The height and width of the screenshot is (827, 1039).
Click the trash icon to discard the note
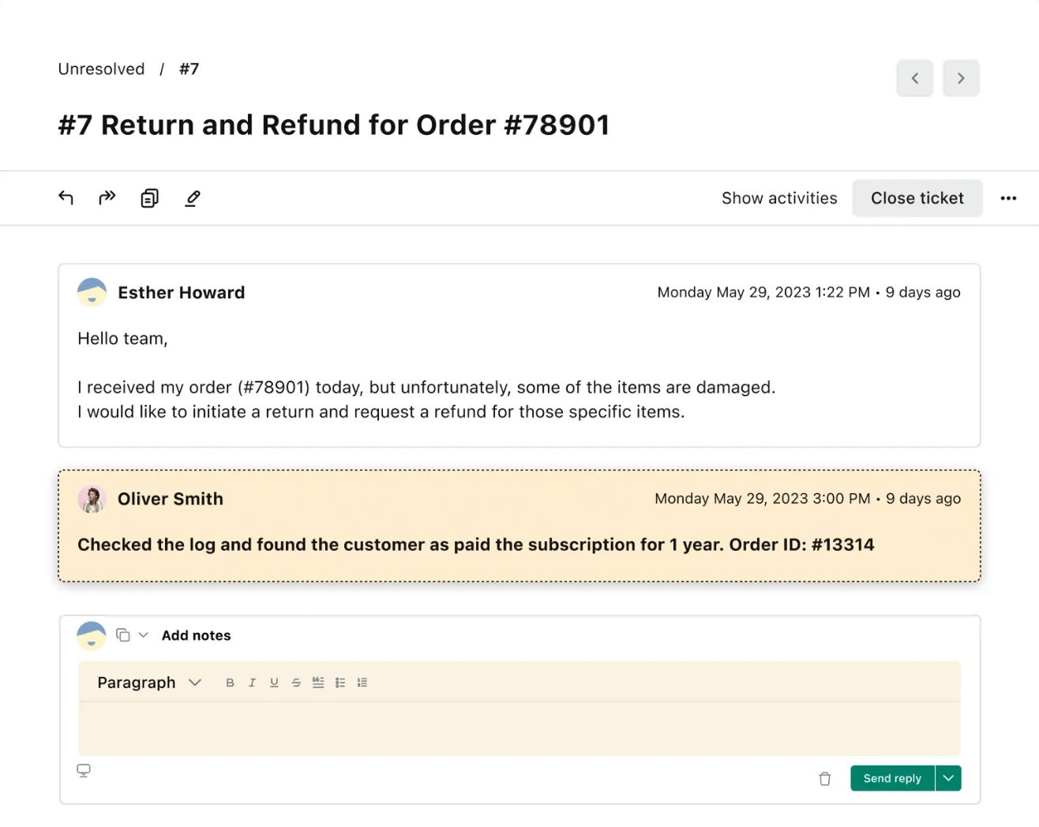(x=824, y=778)
